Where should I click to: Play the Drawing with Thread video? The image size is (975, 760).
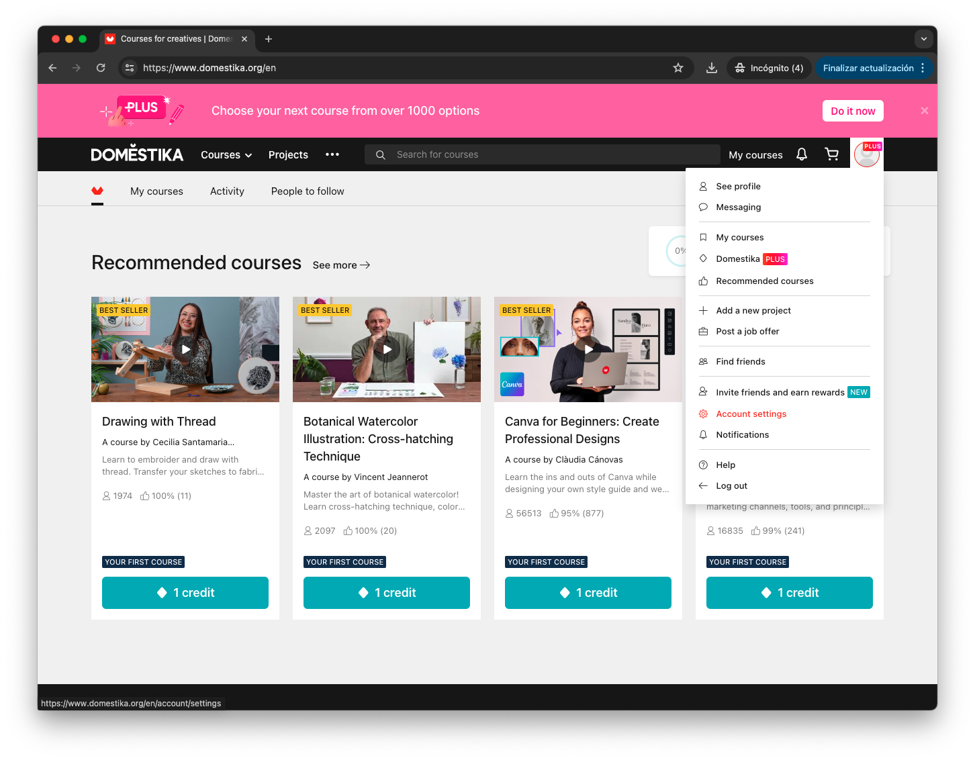pyautogui.click(x=185, y=349)
